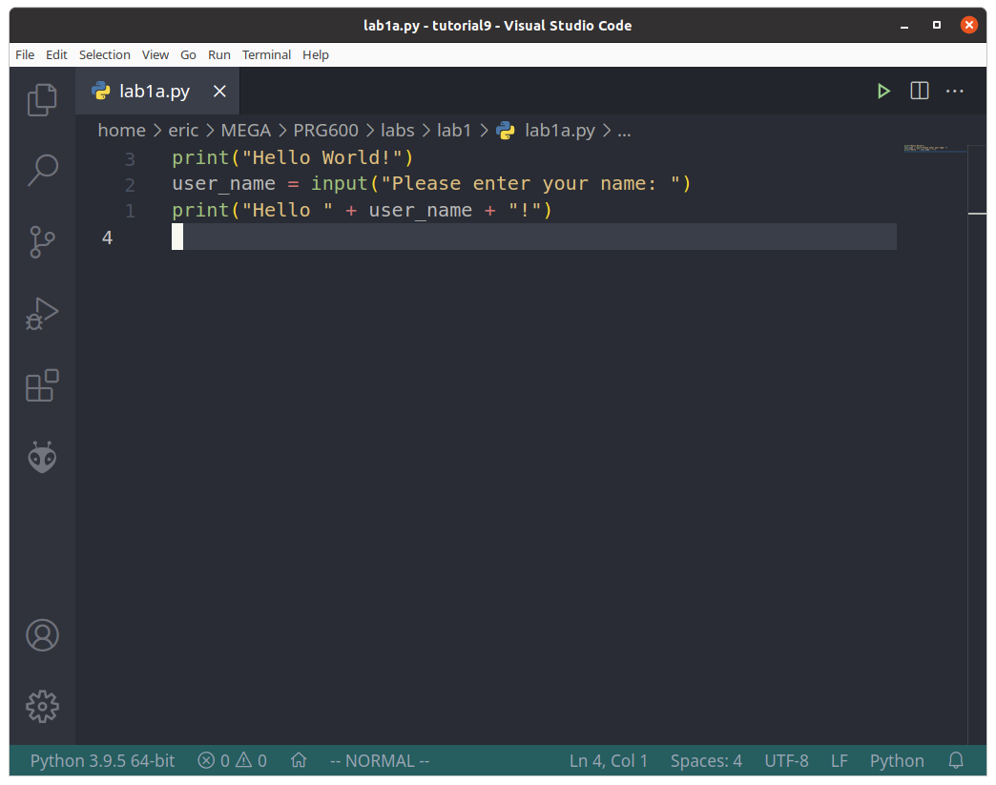Click the errors and warnings counter

click(231, 760)
